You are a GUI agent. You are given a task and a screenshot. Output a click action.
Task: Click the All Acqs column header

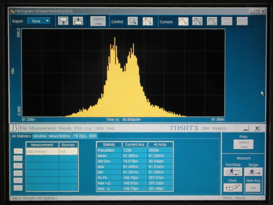(x=160, y=144)
